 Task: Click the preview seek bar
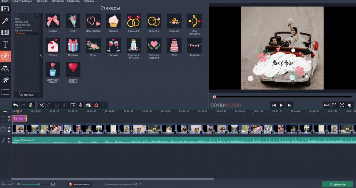point(282,97)
